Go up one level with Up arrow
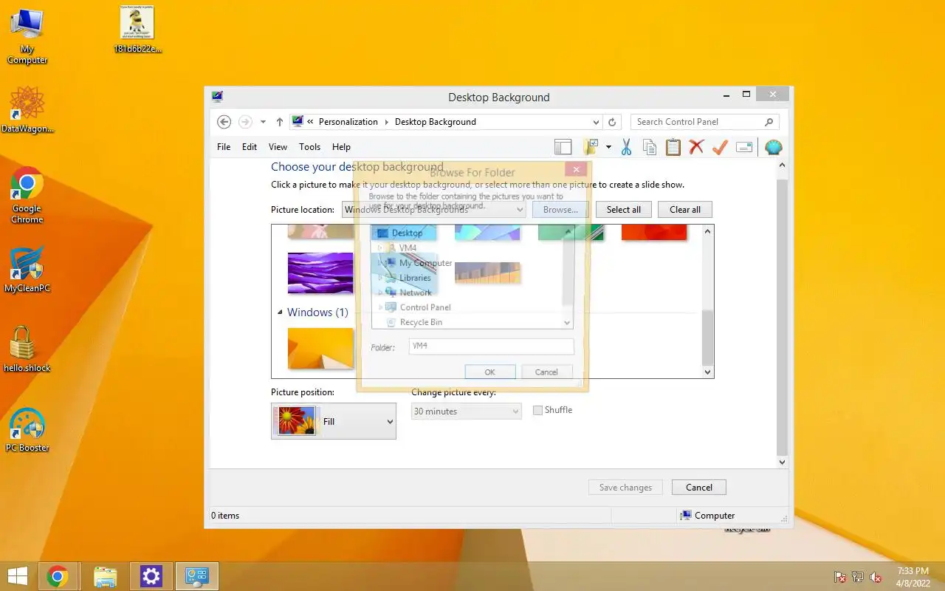 [280, 122]
